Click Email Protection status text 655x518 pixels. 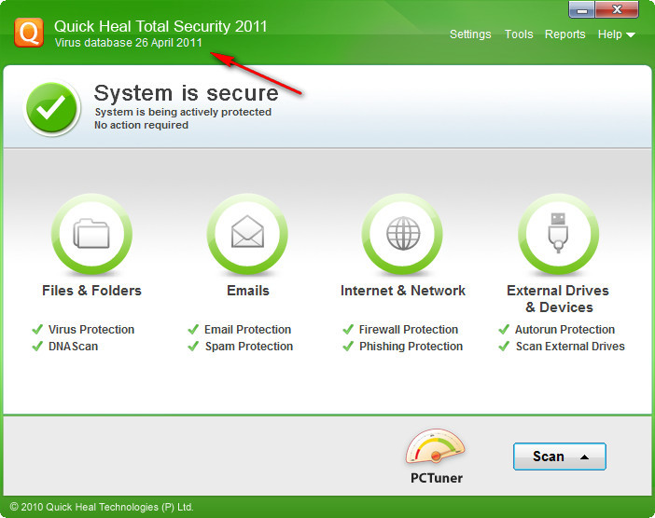coord(247,330)
